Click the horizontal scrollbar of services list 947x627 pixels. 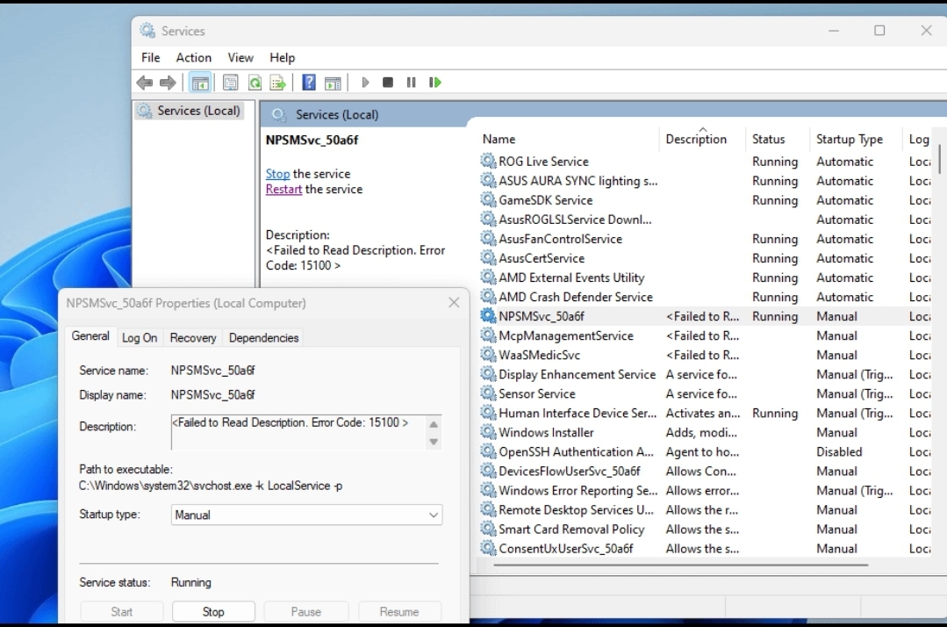point(681,565)
